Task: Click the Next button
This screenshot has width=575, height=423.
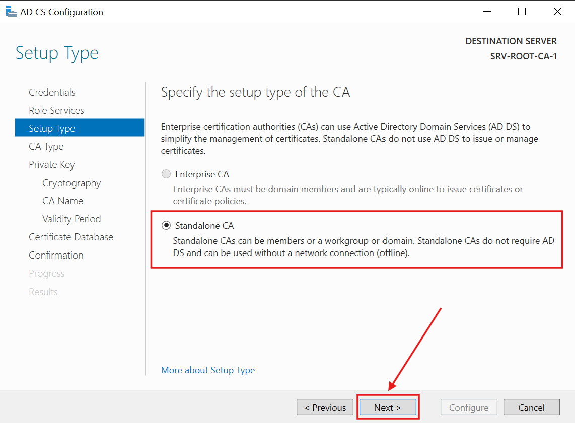Action: tap(388, 407)
